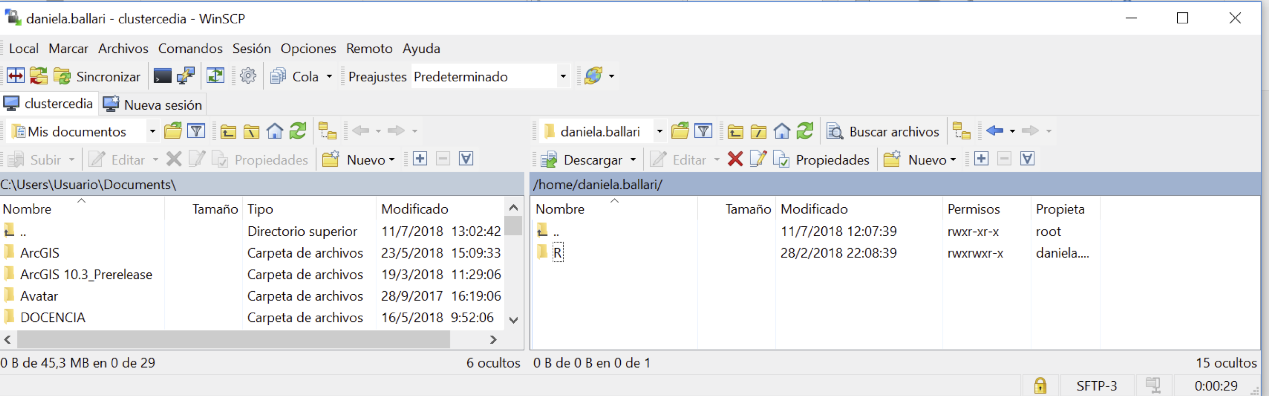The image size is (1269, 396).
Task: Click the compare directories icon in main toolbar
Action: [15, 76]
